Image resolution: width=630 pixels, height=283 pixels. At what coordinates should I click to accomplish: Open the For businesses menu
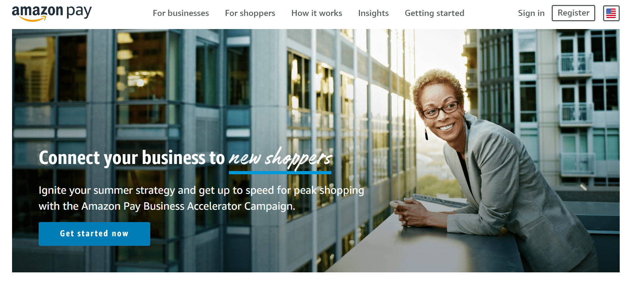(x=181, y=13)
